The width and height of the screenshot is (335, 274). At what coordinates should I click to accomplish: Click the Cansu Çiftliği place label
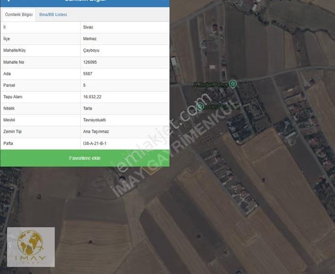[x=222, y=107]
